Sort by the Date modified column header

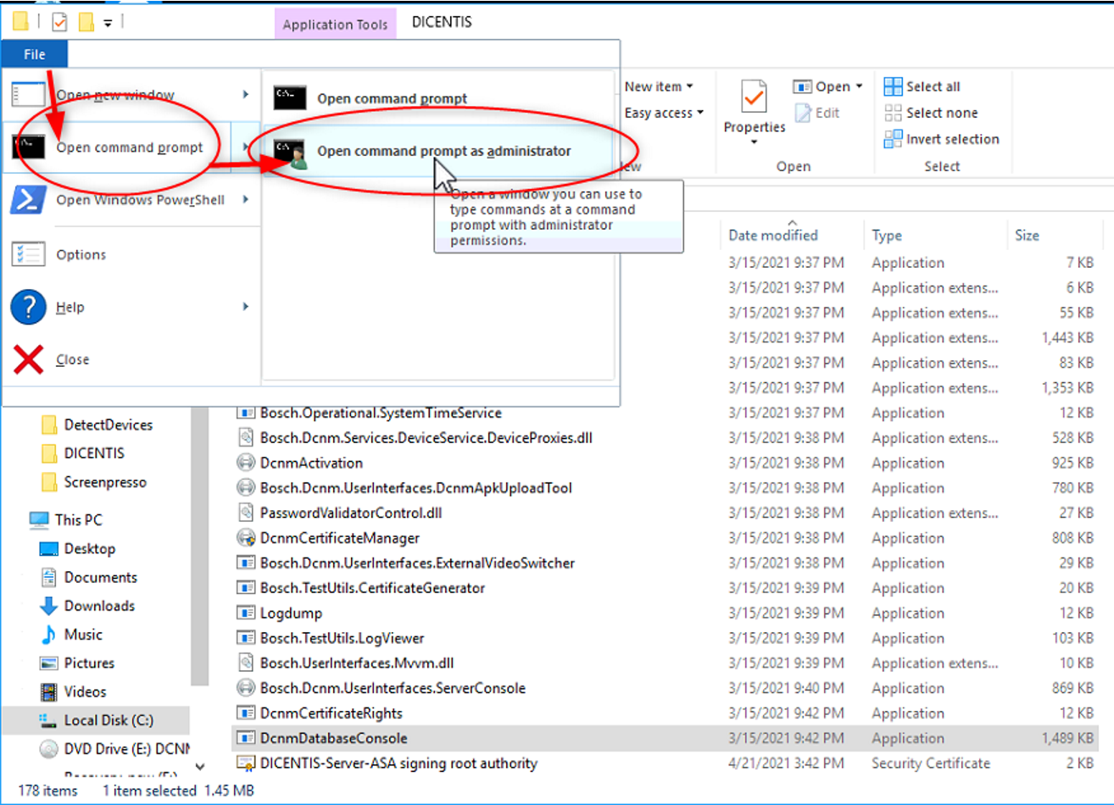pos(773,235)
